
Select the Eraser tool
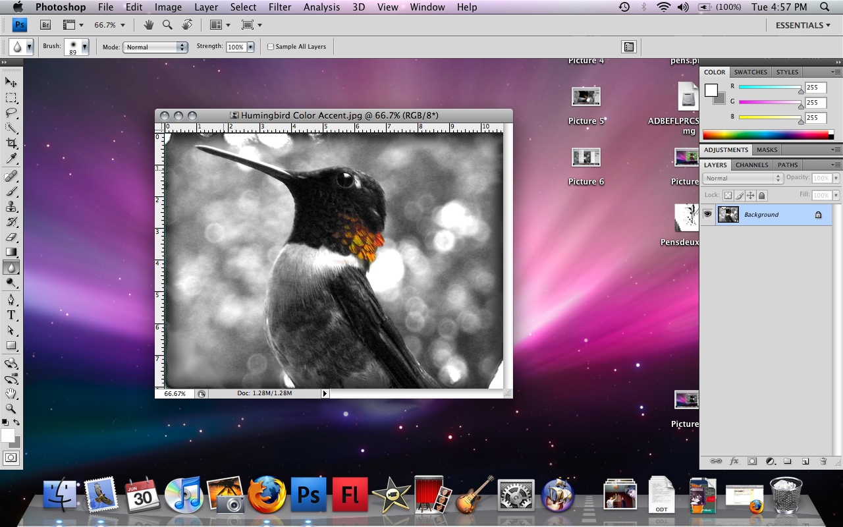[x=11, y=237]
